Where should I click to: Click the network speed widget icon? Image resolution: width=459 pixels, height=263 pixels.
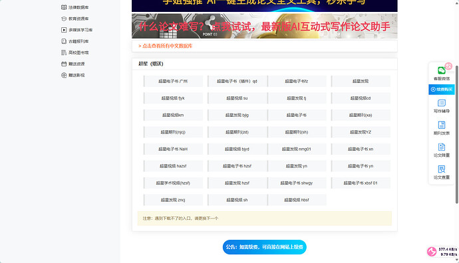[432, 251]
